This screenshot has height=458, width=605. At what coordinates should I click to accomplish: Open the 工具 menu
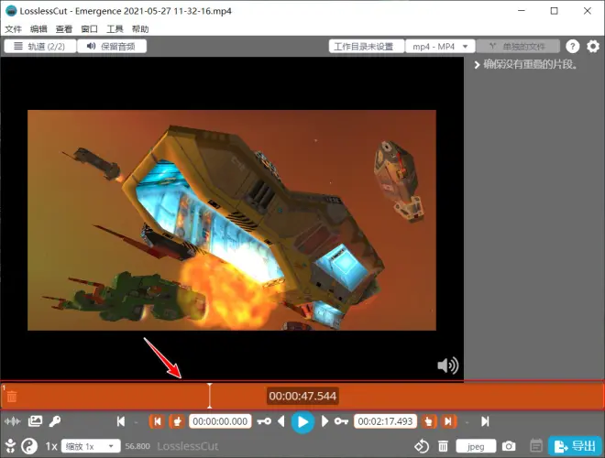[x=115, y=29]
